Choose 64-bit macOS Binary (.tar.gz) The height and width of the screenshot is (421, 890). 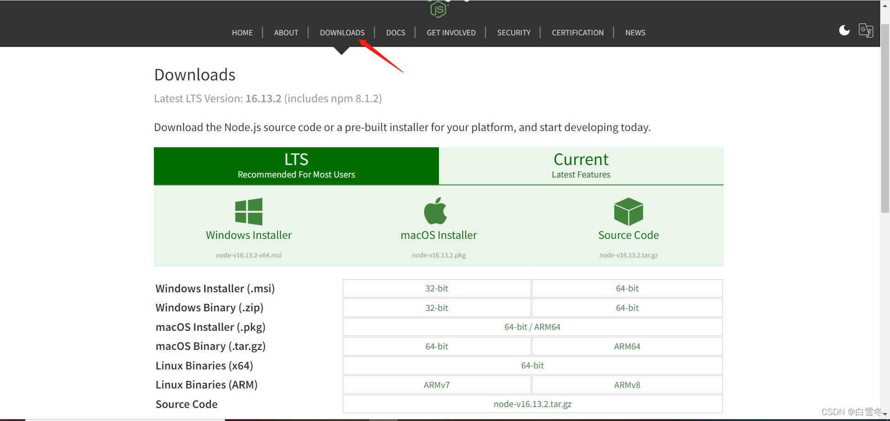coord(437,346)
